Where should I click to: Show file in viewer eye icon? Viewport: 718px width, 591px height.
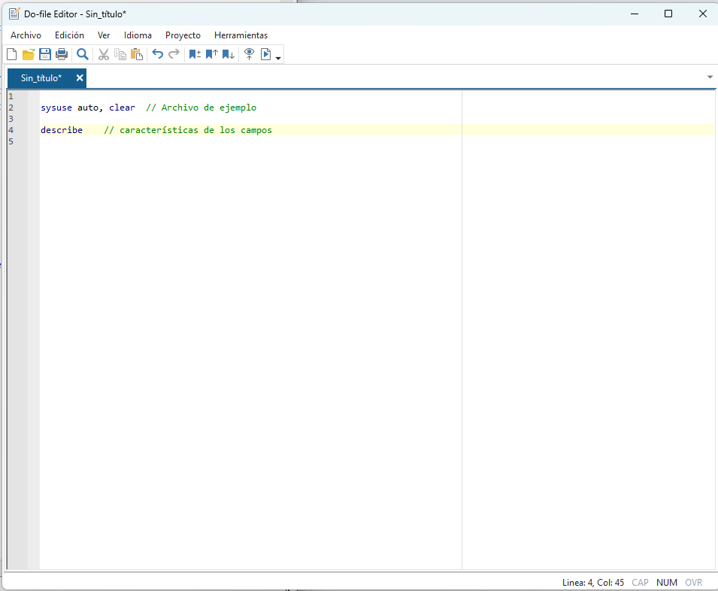coord(250,54)
